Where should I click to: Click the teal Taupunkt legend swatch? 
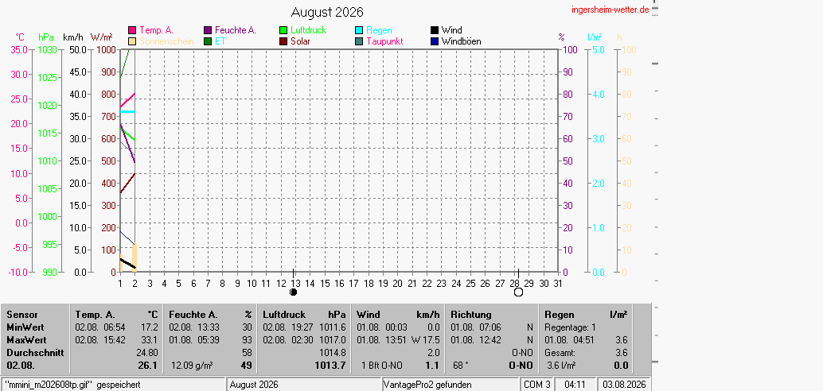[x=359, y=41]
